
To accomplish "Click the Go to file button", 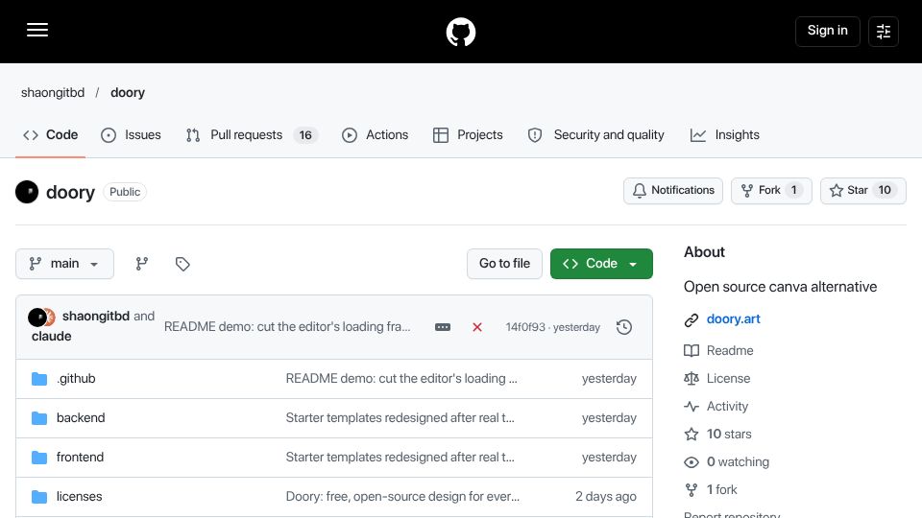I will tap(504, 264).
